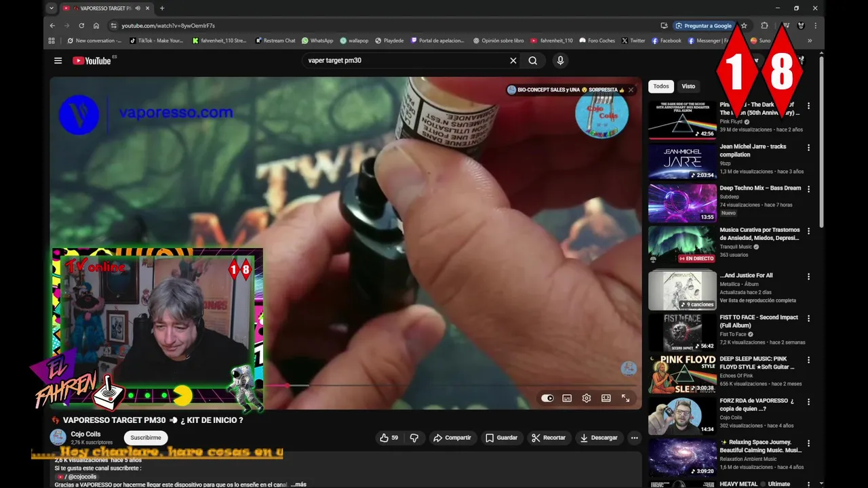868x488 pixels.
Task: Open Foro Coches bookmark
Action: coord(597,41)
